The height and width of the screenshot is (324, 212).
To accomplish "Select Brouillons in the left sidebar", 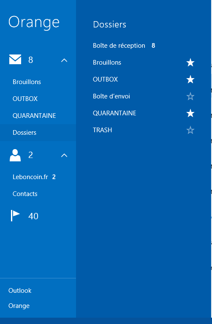I will tap(27, 82).
